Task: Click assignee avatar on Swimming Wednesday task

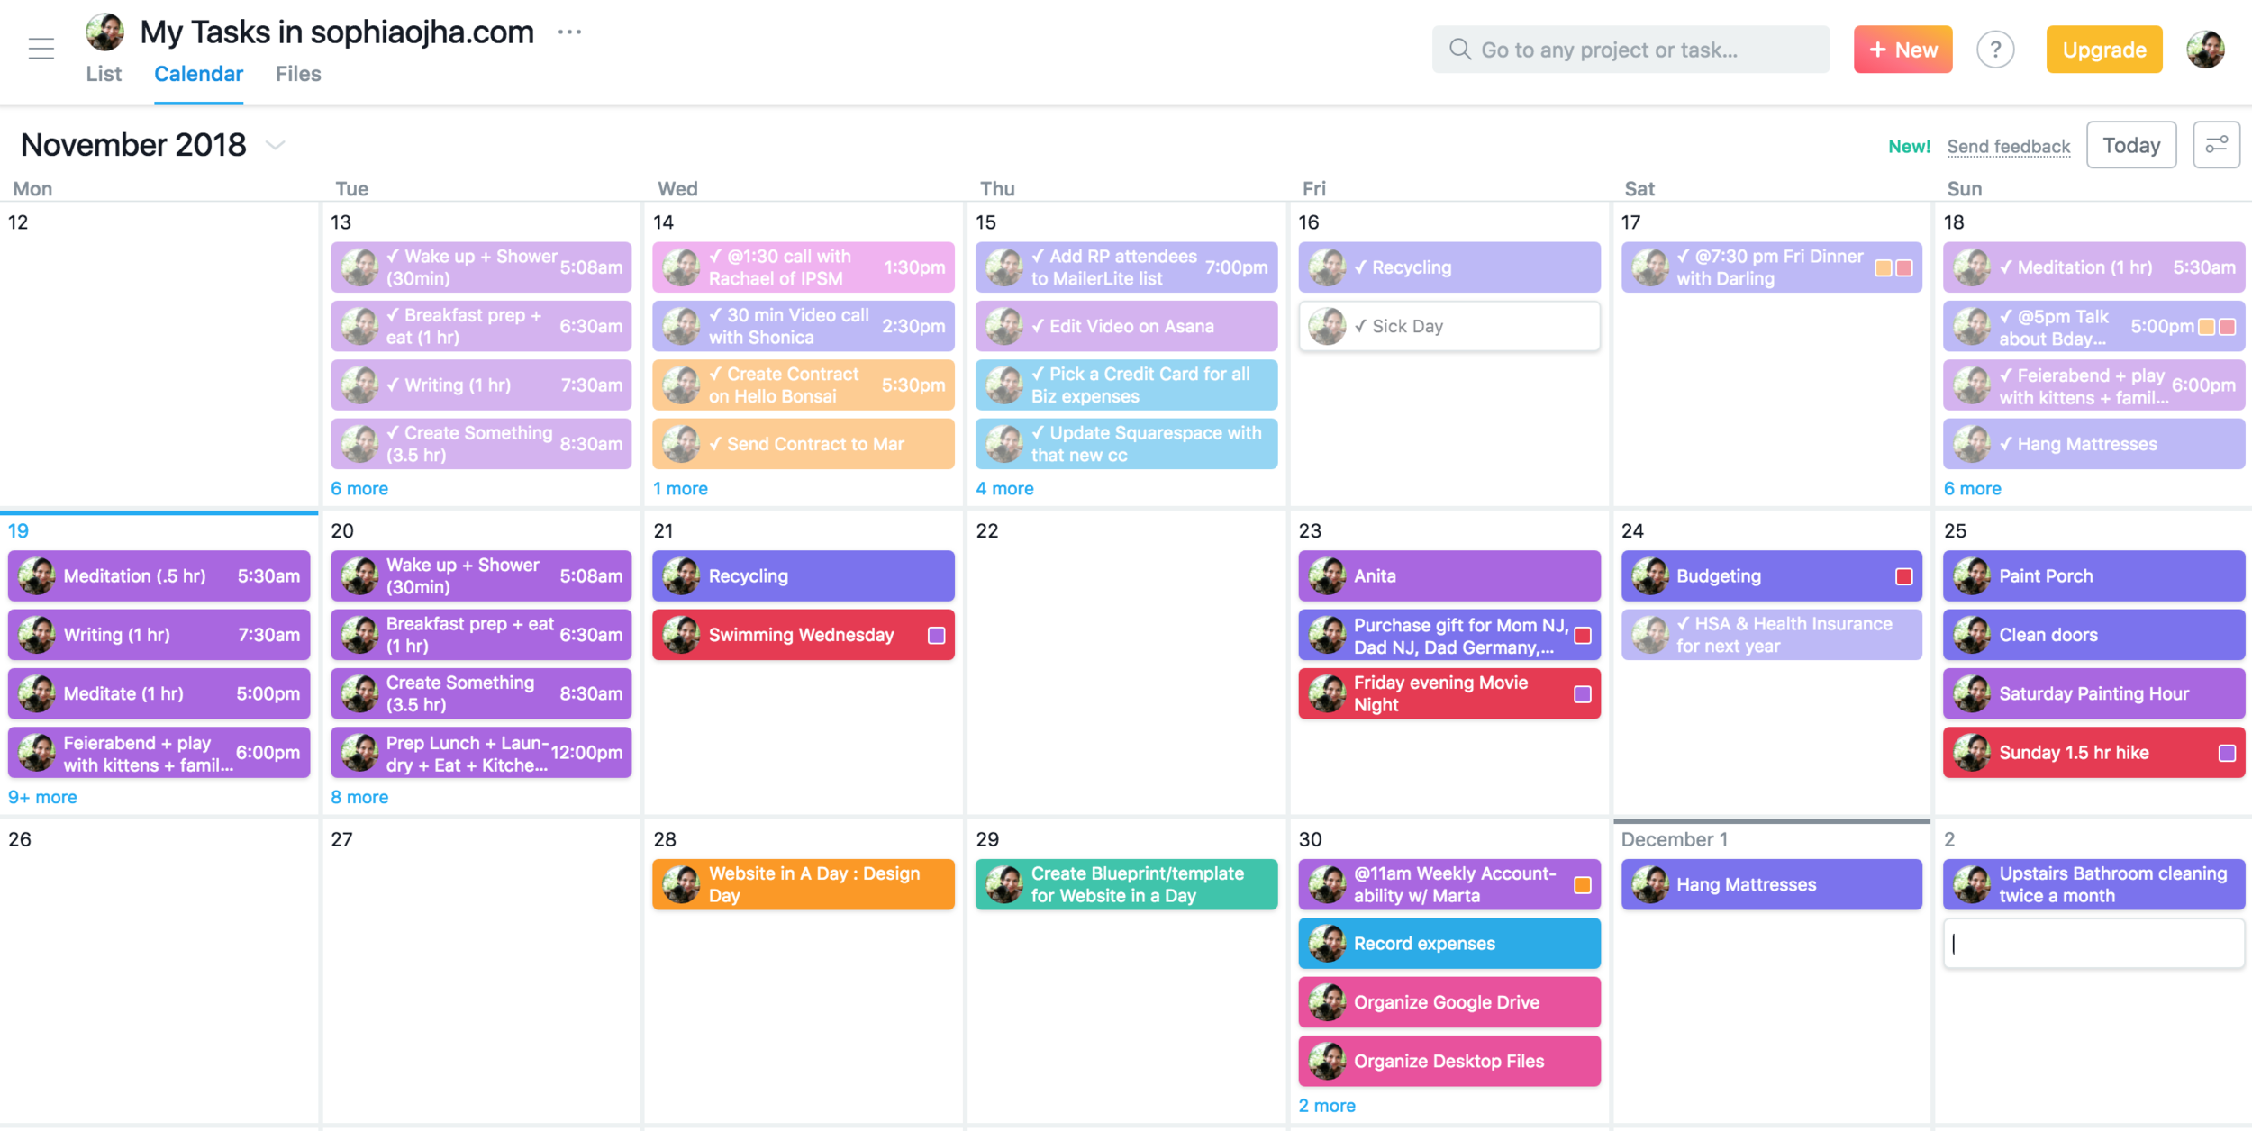Action: (x=681, y=635)
